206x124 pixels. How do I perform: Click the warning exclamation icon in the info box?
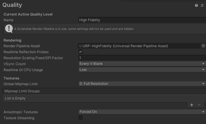[x=9, y=29]
